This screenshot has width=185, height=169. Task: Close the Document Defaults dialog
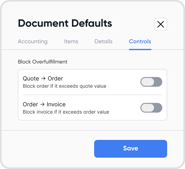(161, 24)
